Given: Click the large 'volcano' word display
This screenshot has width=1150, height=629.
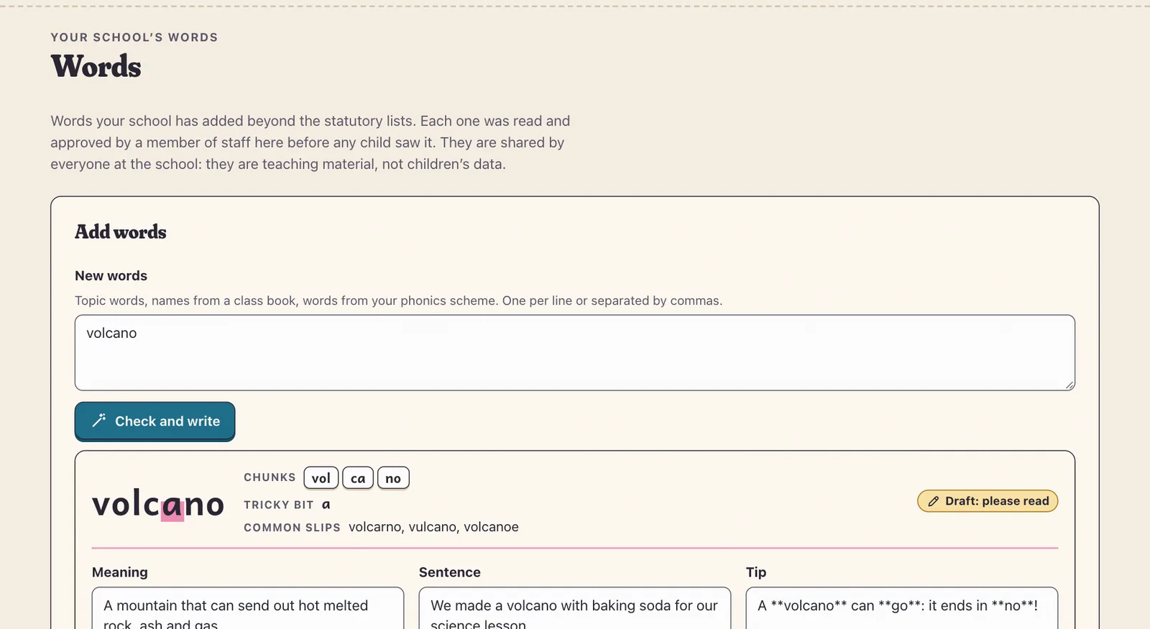Looking at the screenshot, I should coord(158,504).
